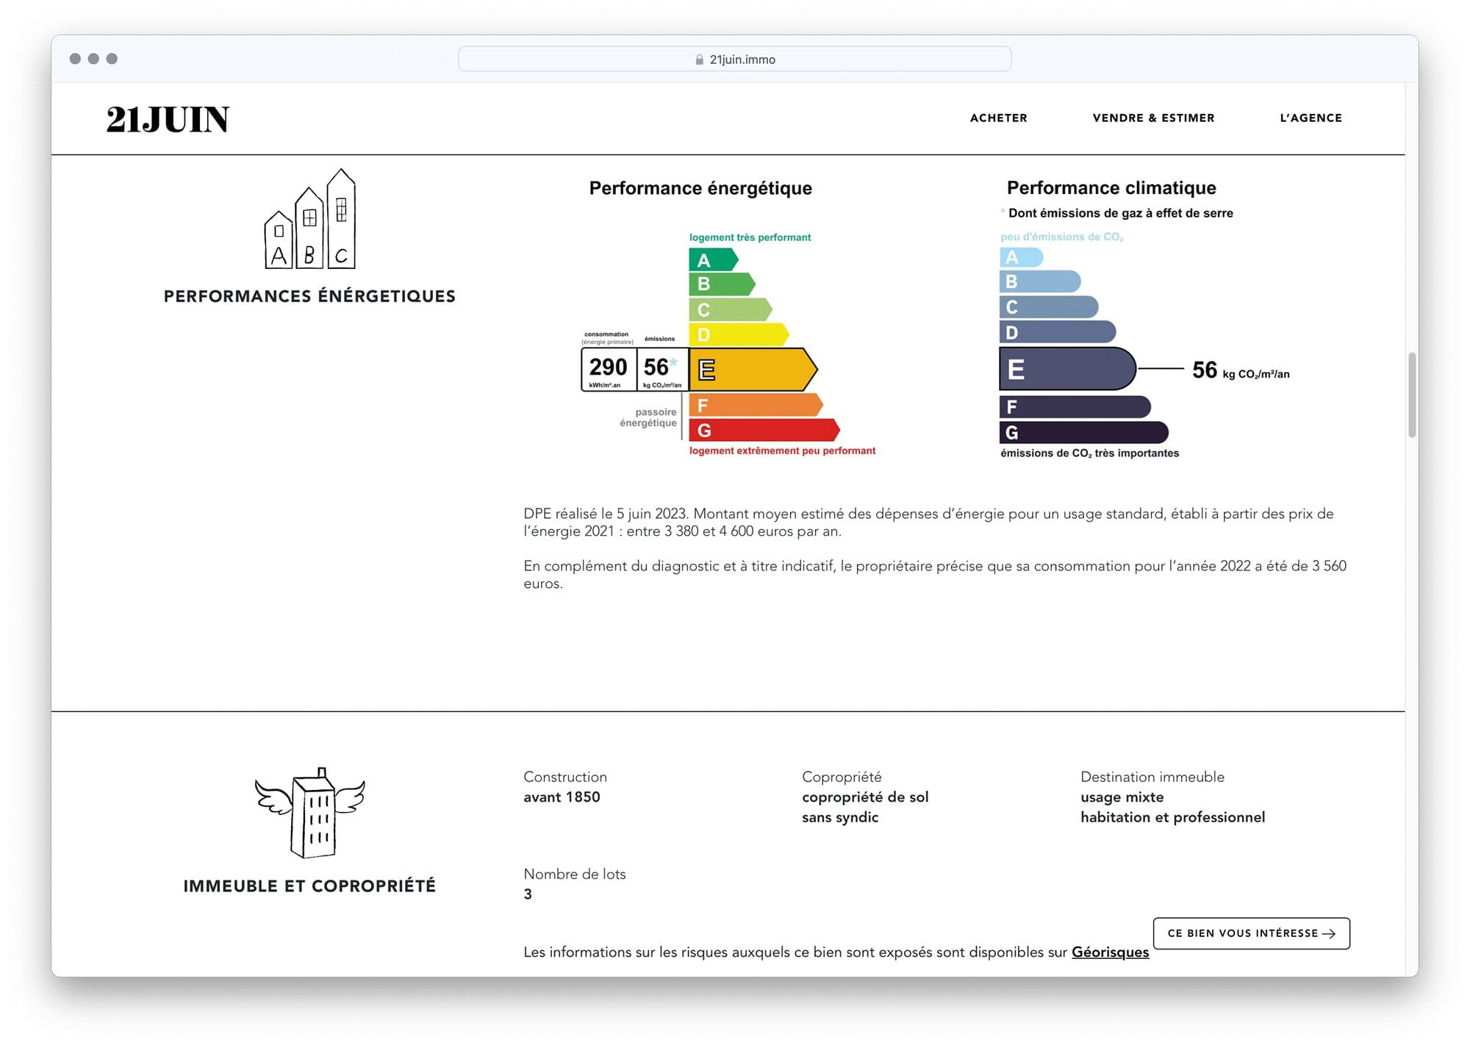Image resolution: width=1470 pixels, height=1045 pixels.
Task: Click the IMMEUBLE ET COPROPRIÉTÉ section title
Action: (309, 886)
